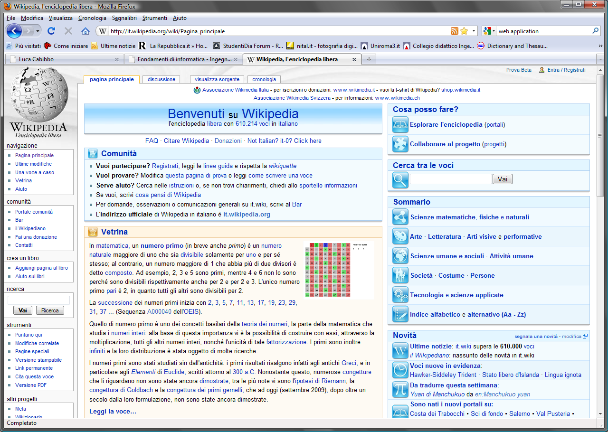Open the Cronologia menu
This screenshot has width=608, height=432.
(x=92, y=18)
